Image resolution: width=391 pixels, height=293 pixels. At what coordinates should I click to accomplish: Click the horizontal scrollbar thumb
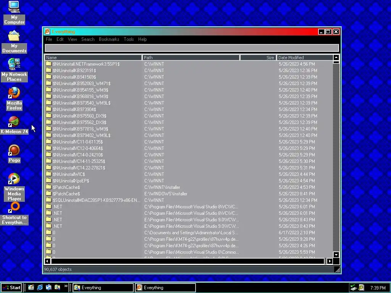tap(187, 261)
